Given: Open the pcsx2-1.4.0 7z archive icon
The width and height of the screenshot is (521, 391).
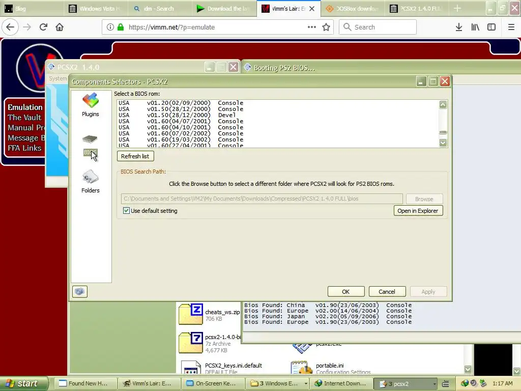Looking at the screenshot, I should (190, 343).
